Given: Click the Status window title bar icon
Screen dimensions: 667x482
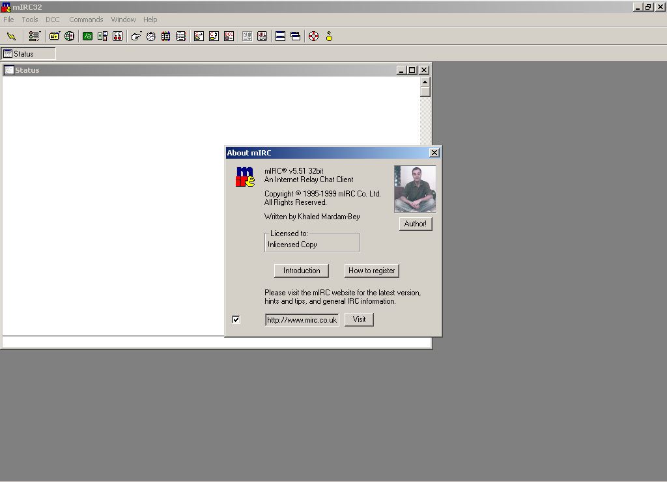Looking at the screenshot, I should pyautogui.click(x=9, y=70).
